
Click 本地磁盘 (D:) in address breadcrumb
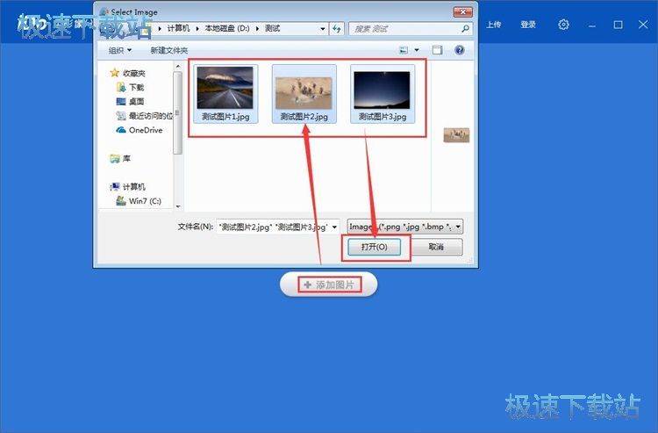227,28
